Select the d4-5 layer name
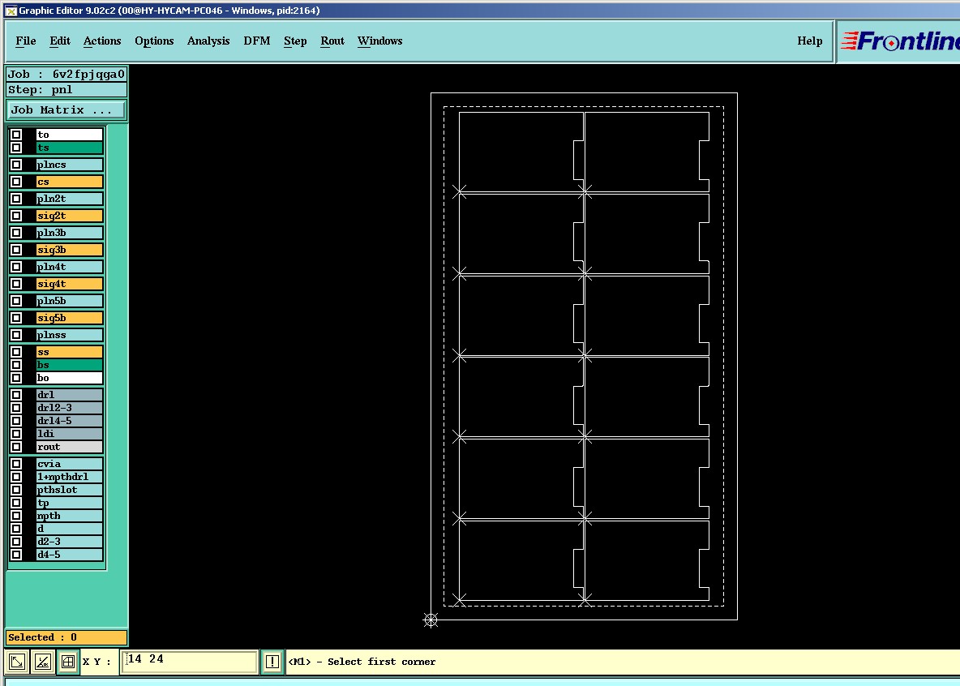Viewport: 960px width, 686px height. [69, 555]
